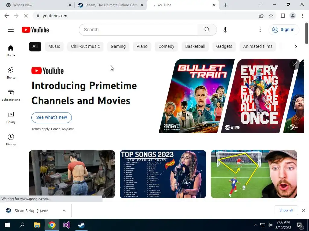
Task: Open Subscriptions in the sidebar
Action: pos(11,95)
